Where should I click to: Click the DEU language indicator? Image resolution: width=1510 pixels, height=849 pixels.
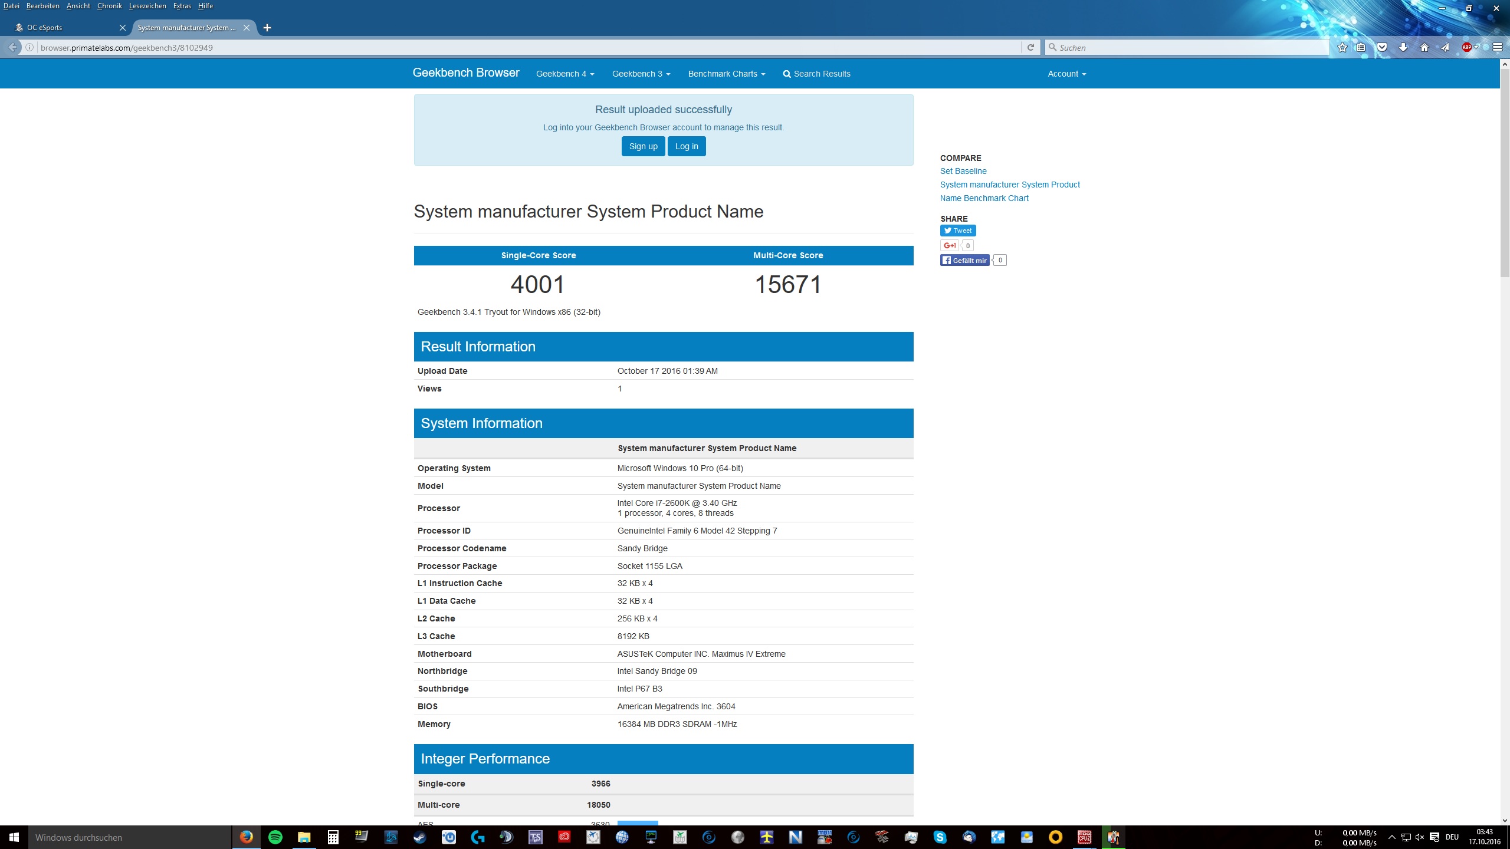click(x=1452, y=837)
